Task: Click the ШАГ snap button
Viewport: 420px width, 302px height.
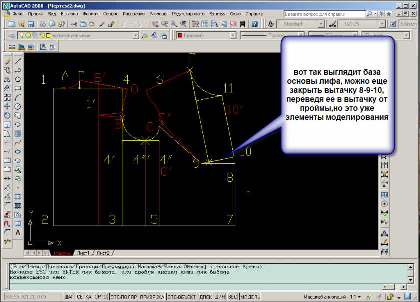Action: (x=70, y=297)
